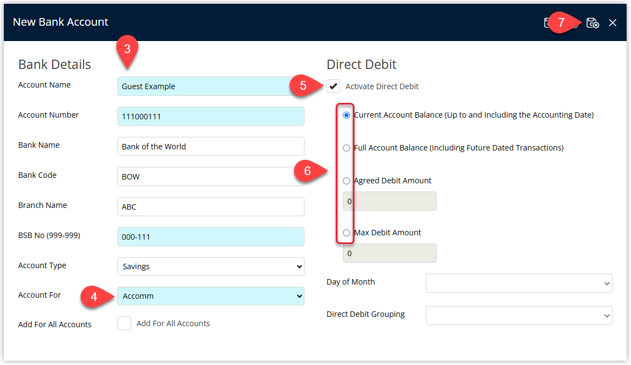Click the Agreed Debit Amount value box
The image size is (631, 365).
point(390,201)
